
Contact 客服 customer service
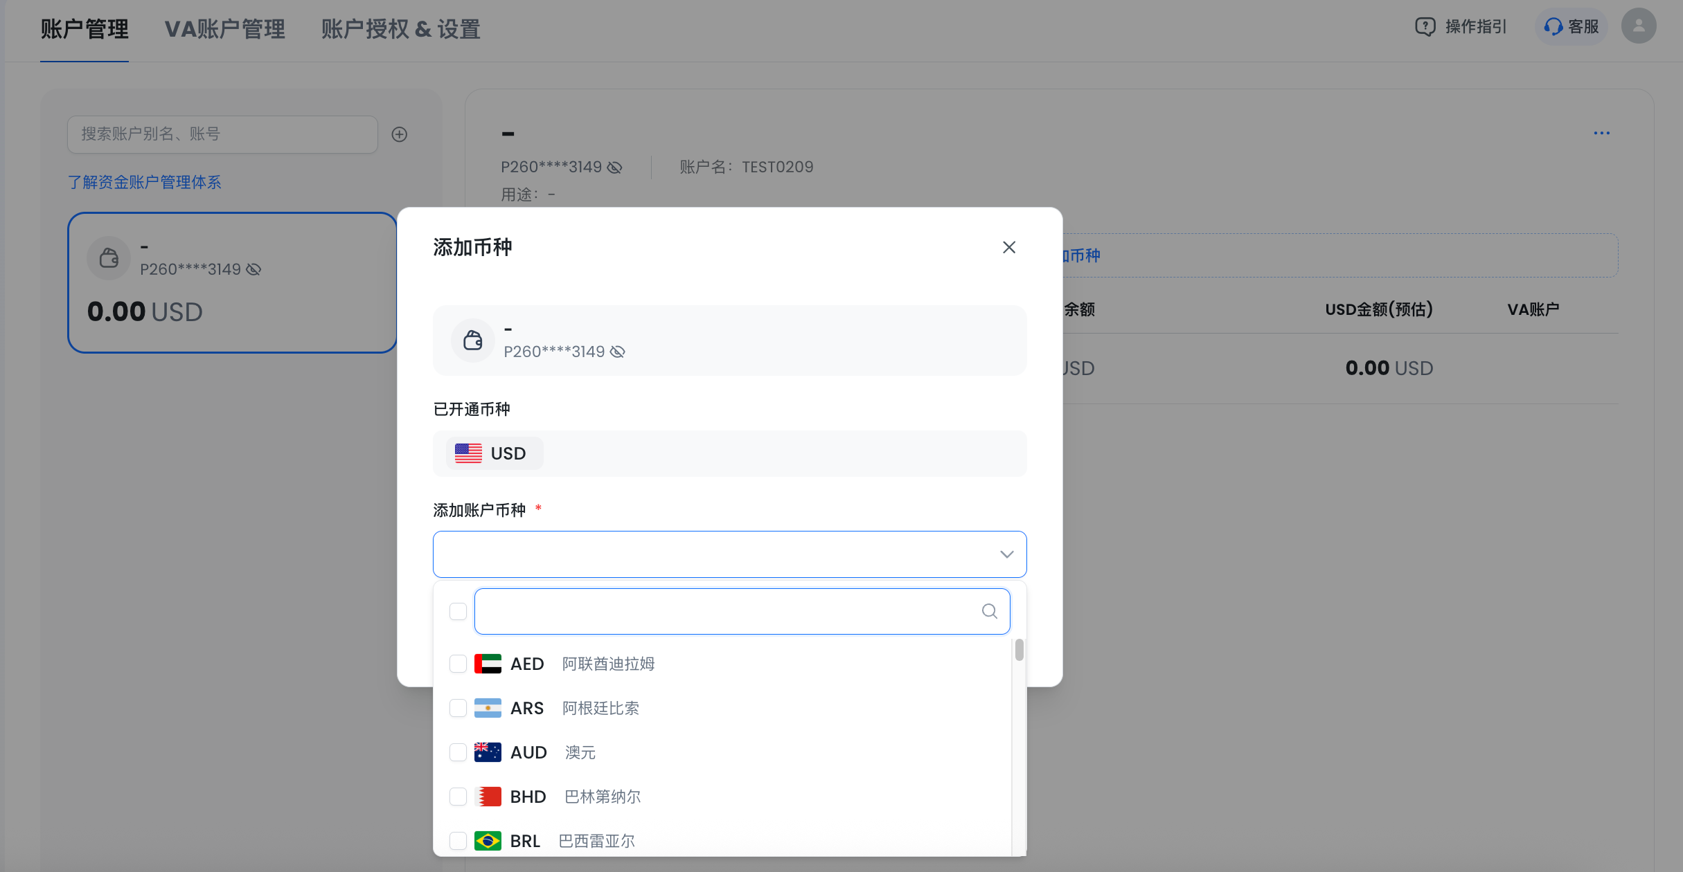click(x=1571, y=26)
